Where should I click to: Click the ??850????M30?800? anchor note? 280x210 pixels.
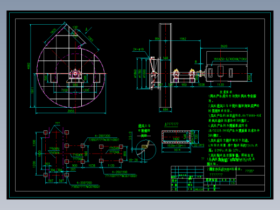pyautogui.click(x=86, y=187)
